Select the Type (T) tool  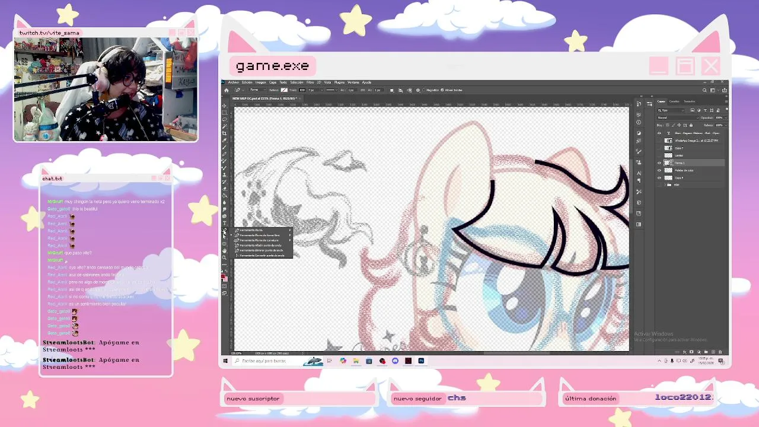pos(224,222)
